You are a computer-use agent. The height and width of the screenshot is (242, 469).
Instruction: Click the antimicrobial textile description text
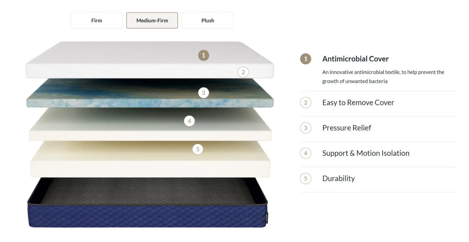(x=383, y=77)
